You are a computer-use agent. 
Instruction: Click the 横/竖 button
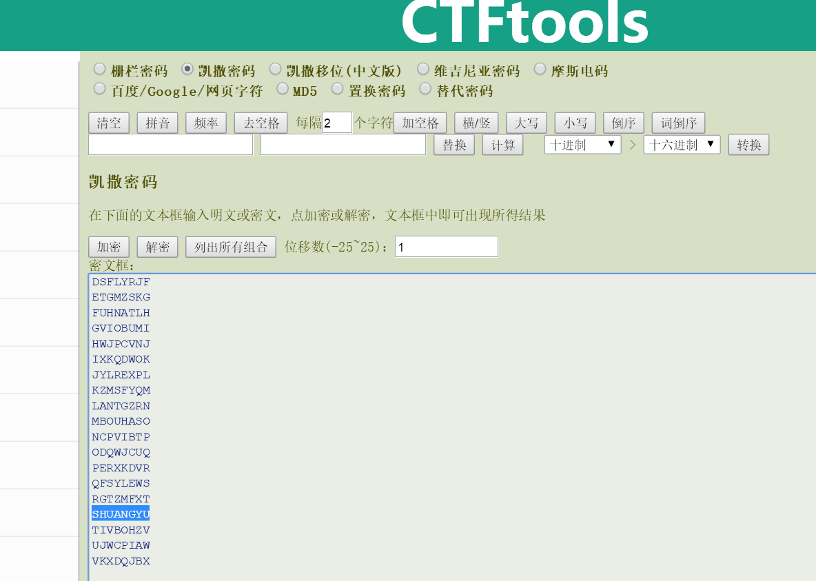(476, 123)
